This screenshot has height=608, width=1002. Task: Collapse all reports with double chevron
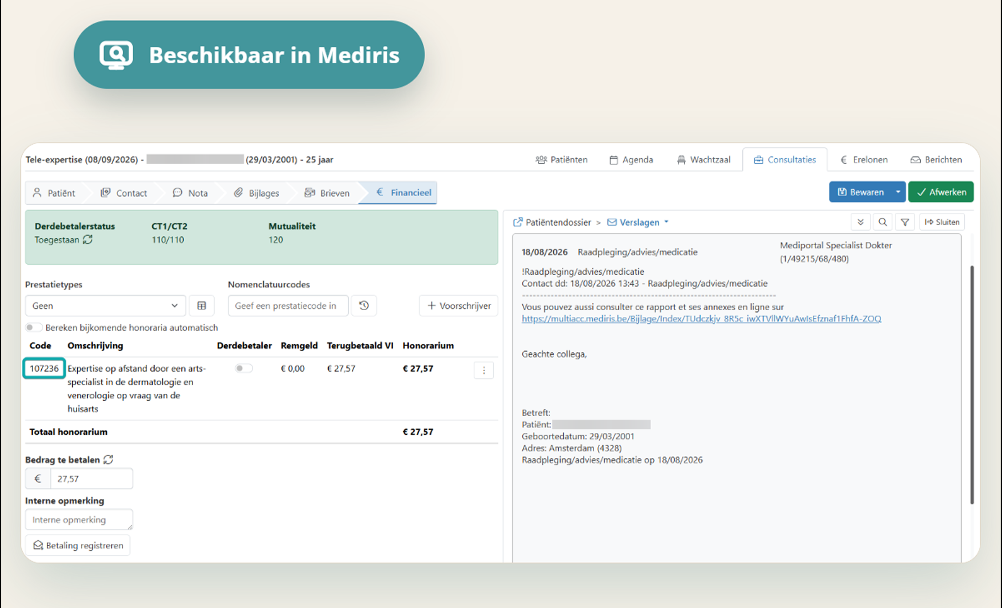click(861, 222)
